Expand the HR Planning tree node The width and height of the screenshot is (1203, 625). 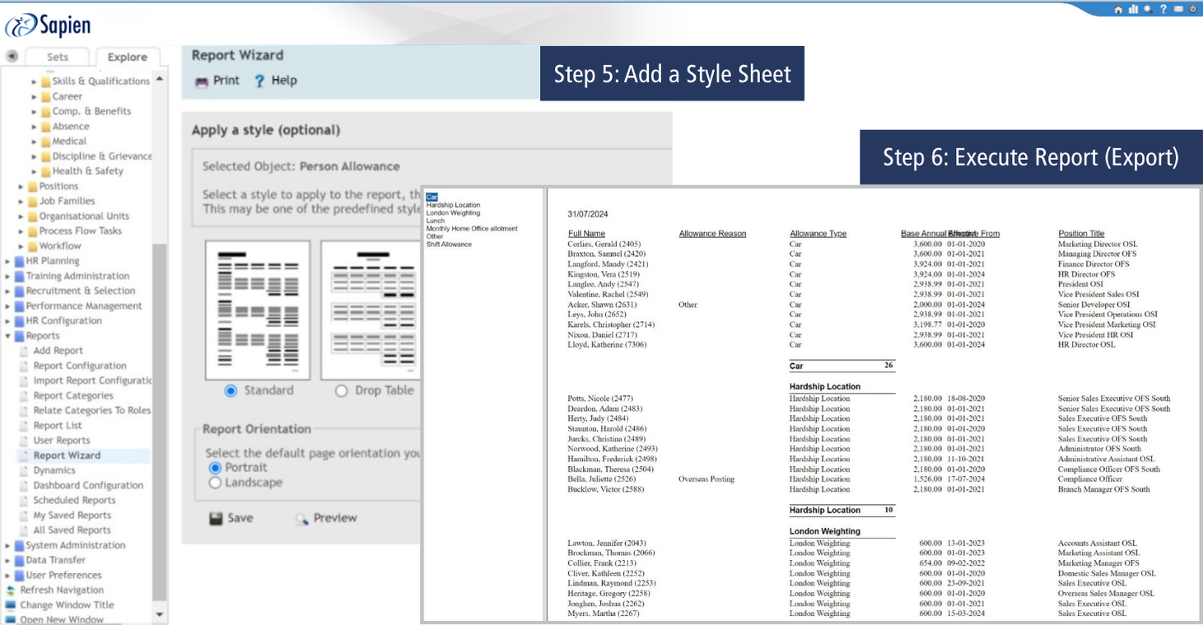(8, 261)
